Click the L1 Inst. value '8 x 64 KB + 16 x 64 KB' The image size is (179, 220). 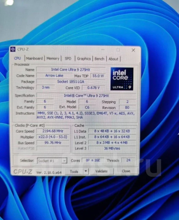(x=112, y=137)
